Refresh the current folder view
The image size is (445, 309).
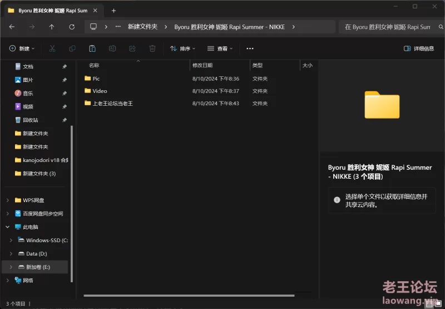click(x=72, y=27)
